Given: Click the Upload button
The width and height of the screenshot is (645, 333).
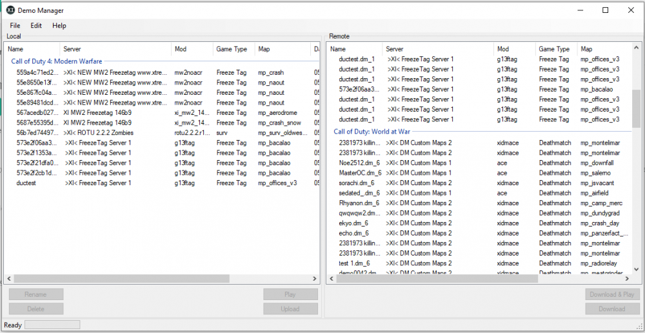Looking at the screenshot, I should [290, 309].
